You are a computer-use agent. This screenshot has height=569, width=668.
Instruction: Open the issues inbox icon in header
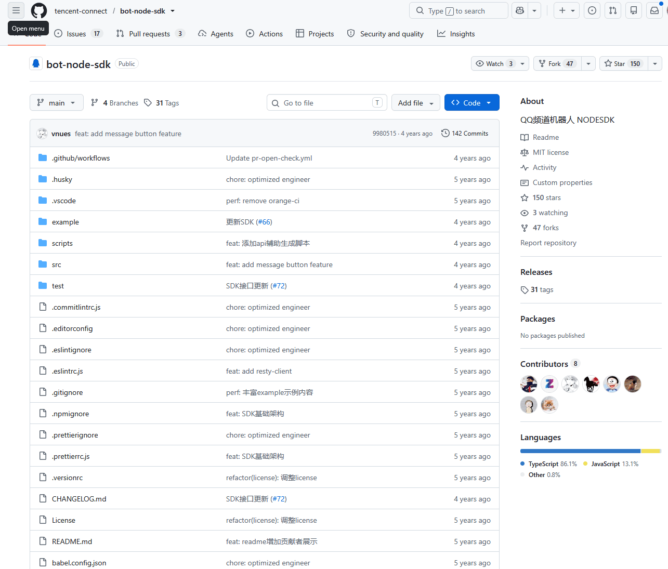coord(592,10)
